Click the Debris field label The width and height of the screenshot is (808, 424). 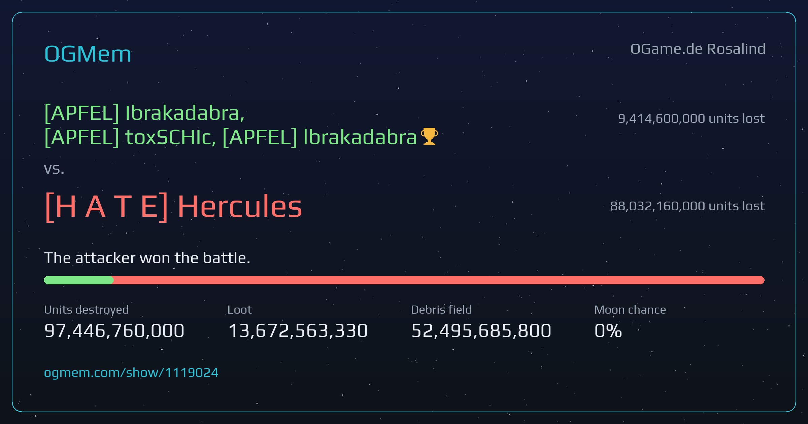441,310
